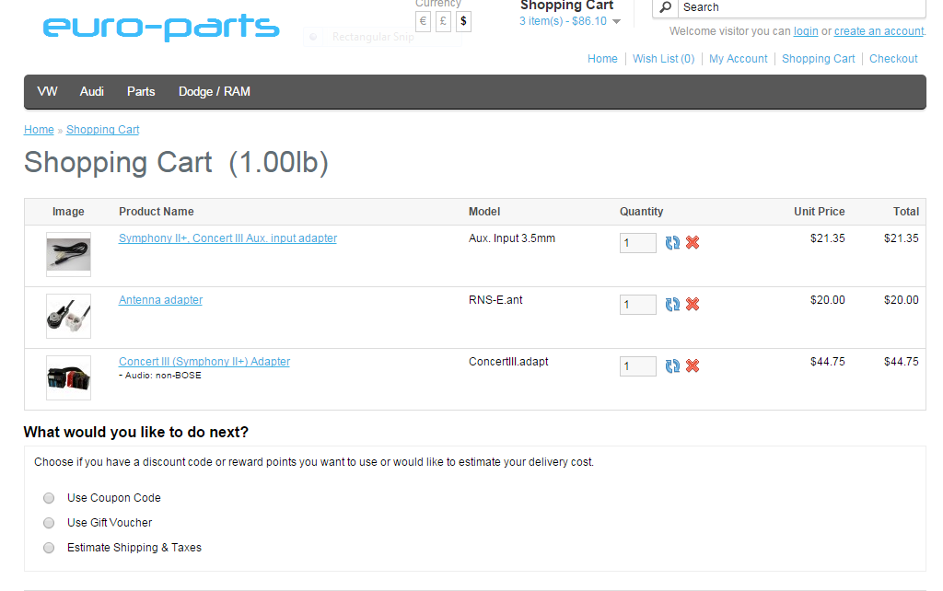The image size is (943, 591).
Task: Click model text Aux. Input 3.5mm
Action: [512, 238]
